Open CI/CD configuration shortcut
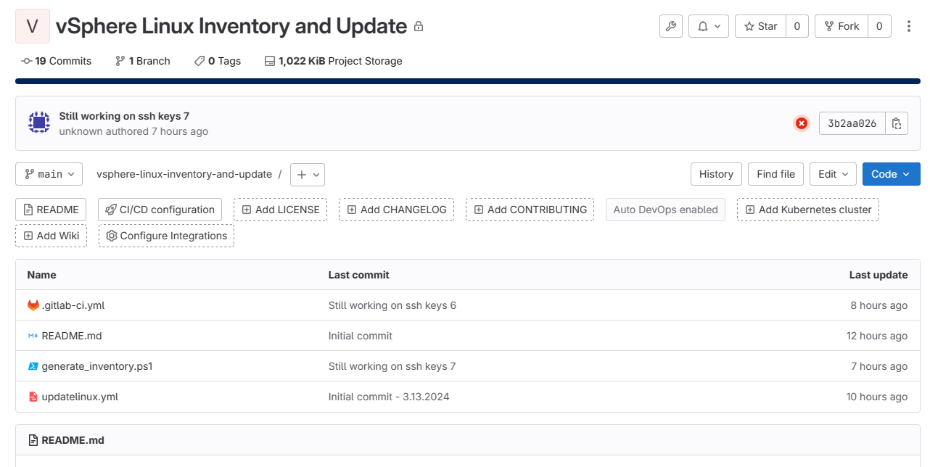This screenshot has height=467, width=930. coord(160,210)
